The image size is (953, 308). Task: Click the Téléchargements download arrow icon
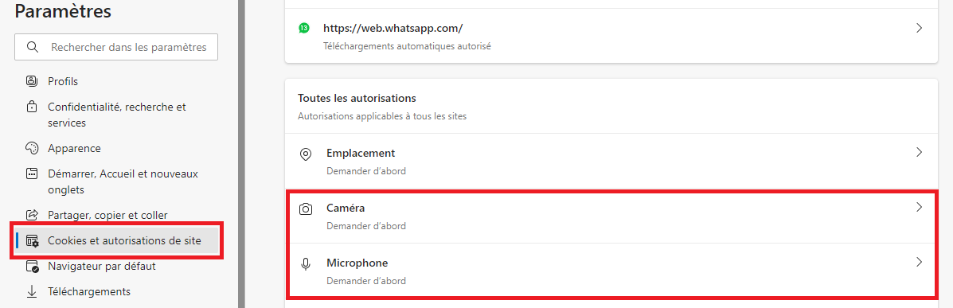(32, 291)
